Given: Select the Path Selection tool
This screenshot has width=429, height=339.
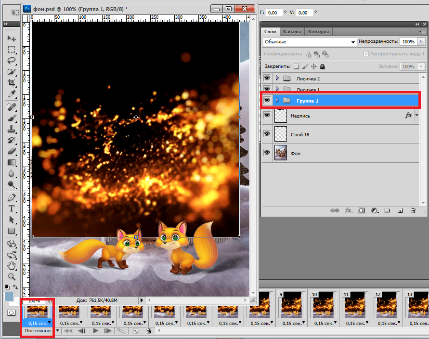Looking at the screenshot, I should [x=11, y=220].
